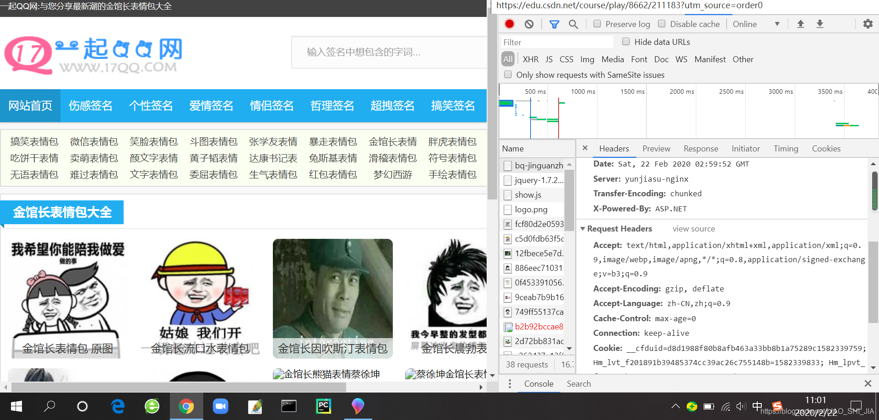Toggle the network filter funnel icon

pos(554,24)
